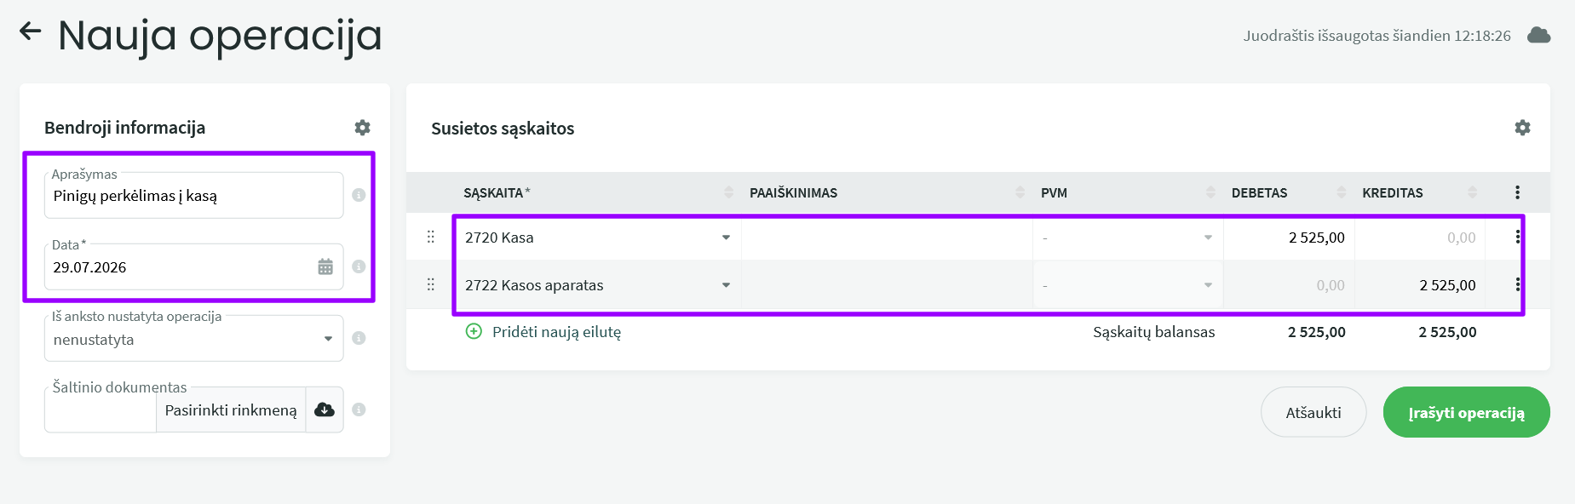Click the Atšaukti button
The width and height of the screenshot is (1575, 504).
click(x=1313, y=412)
